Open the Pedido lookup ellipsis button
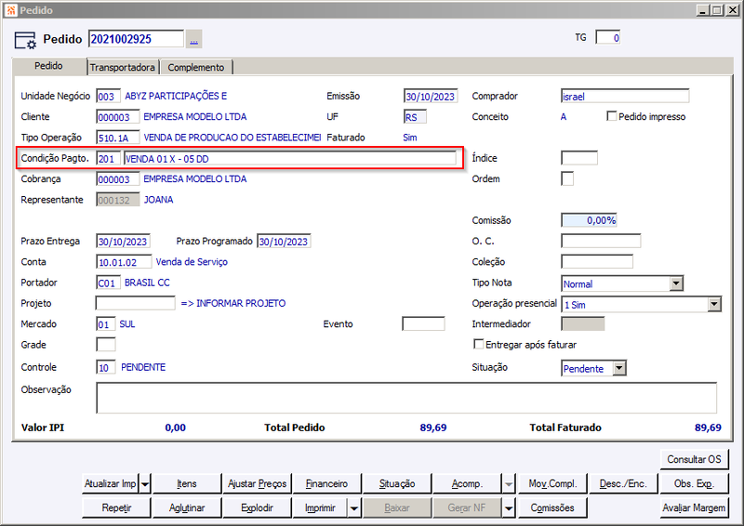 click(x=193, y=39)
